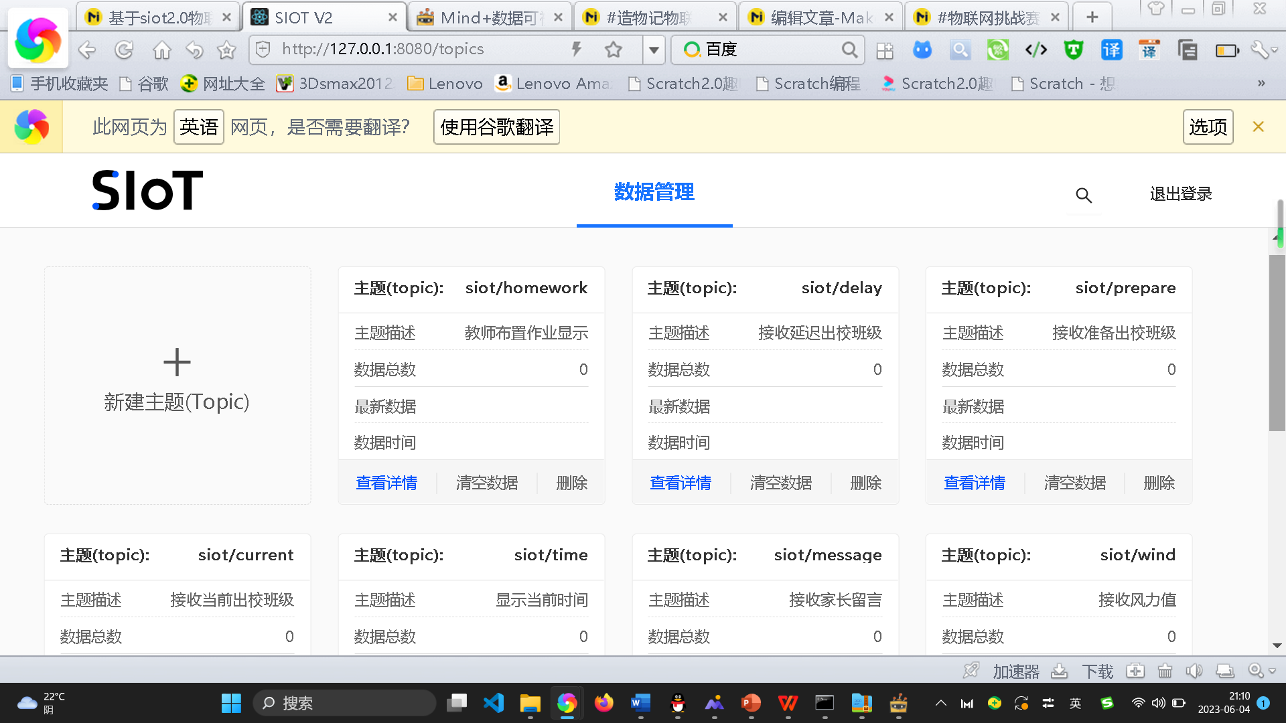Clear data of siot/homework topic

tap(487, 483)
